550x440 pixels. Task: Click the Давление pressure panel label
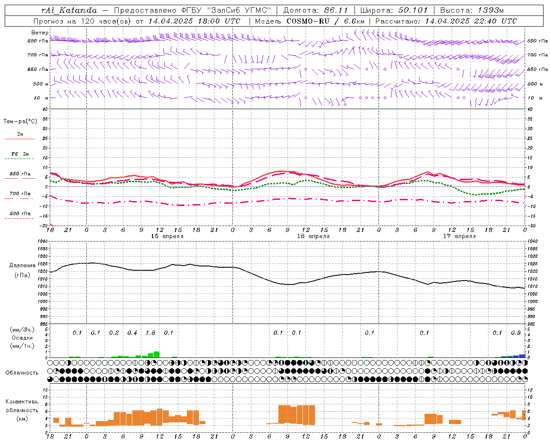click(22, 266)
